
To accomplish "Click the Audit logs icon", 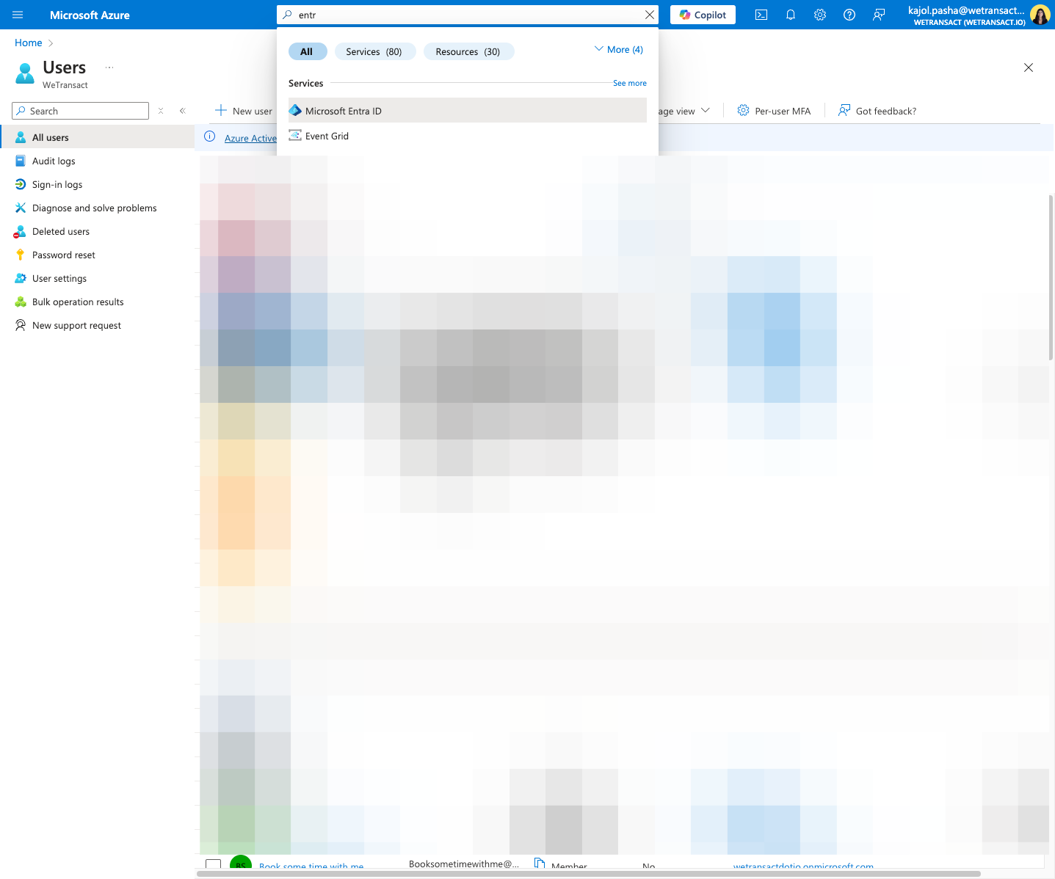I will tap(21, 161).
